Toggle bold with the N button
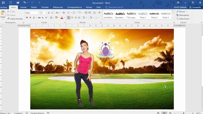203x114 pixels. coord(27,18)
